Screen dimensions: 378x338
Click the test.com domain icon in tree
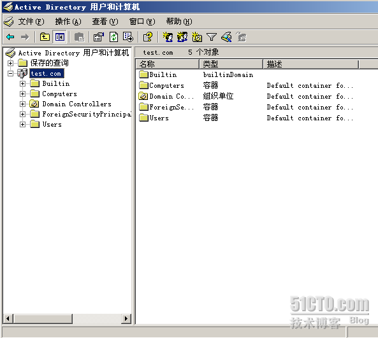point(22,73)
